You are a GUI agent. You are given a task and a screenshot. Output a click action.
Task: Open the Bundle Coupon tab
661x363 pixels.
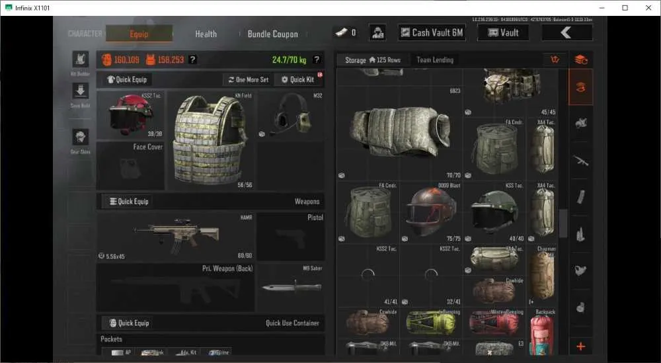pyautogui.click(x=273, y=34)
